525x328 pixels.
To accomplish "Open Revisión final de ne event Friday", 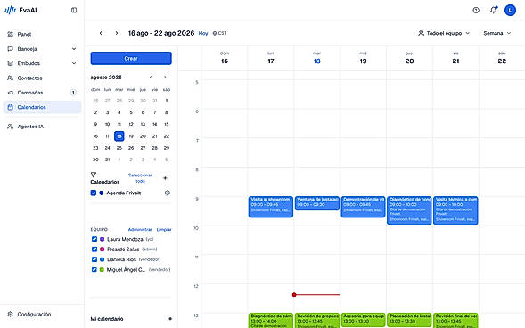I will coord(455,321).
